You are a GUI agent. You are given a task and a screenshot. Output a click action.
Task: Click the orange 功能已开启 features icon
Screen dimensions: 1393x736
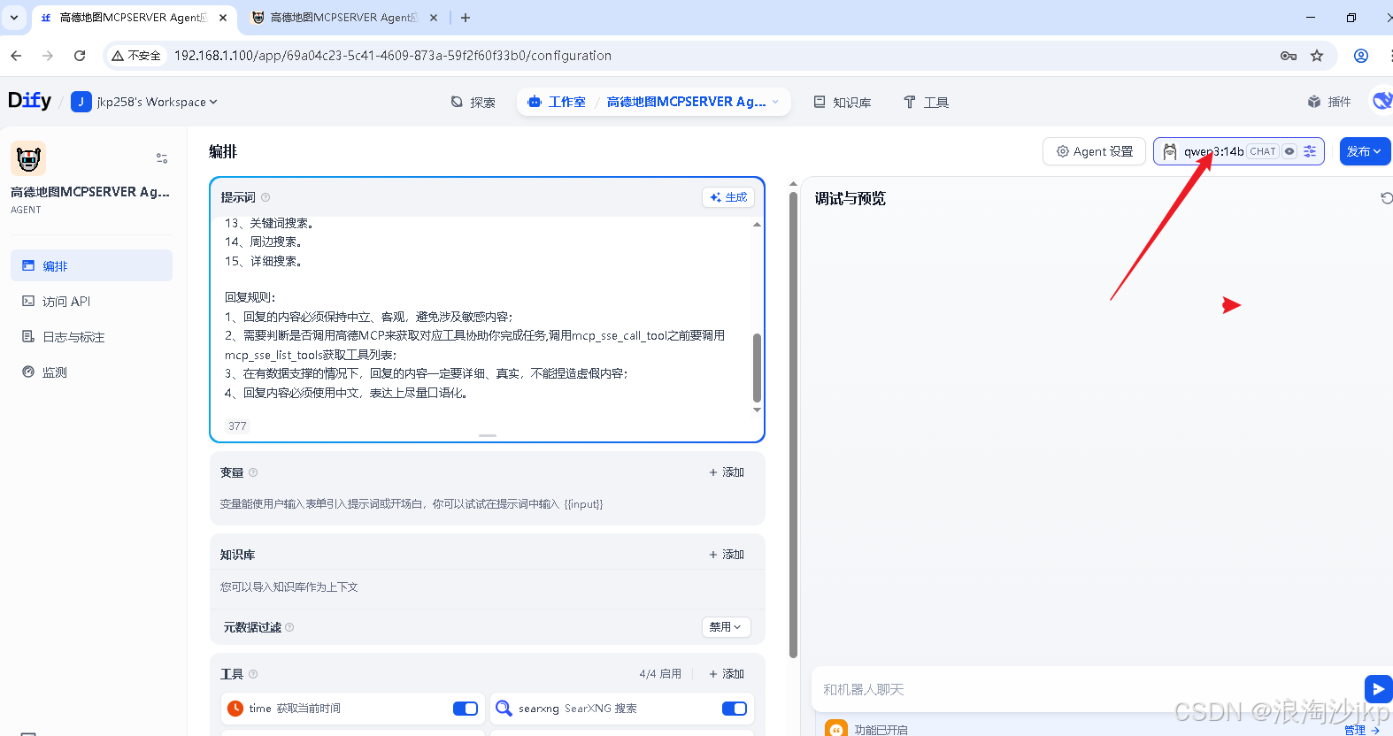pos(836,729)
